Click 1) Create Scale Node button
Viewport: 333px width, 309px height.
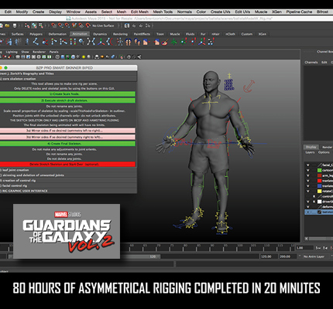pyautogui.click(x=67, y=94)
